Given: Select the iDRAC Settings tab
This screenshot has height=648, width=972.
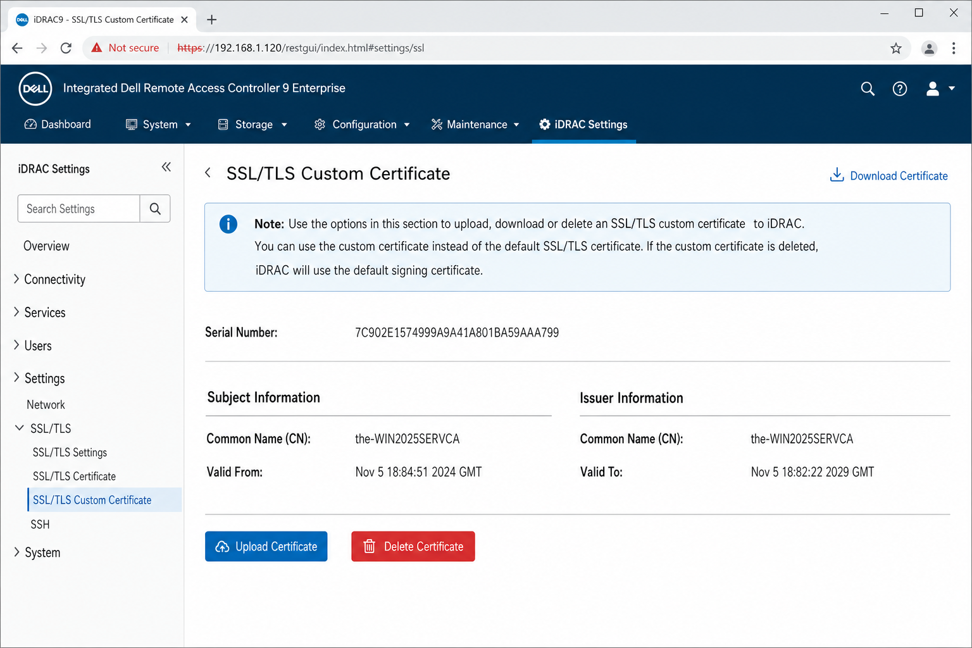Looking at the screenshot, I should click(583, 125).
